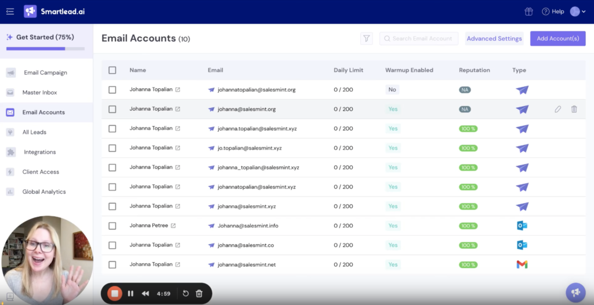Open Advanced Settings

click(494, 38)
